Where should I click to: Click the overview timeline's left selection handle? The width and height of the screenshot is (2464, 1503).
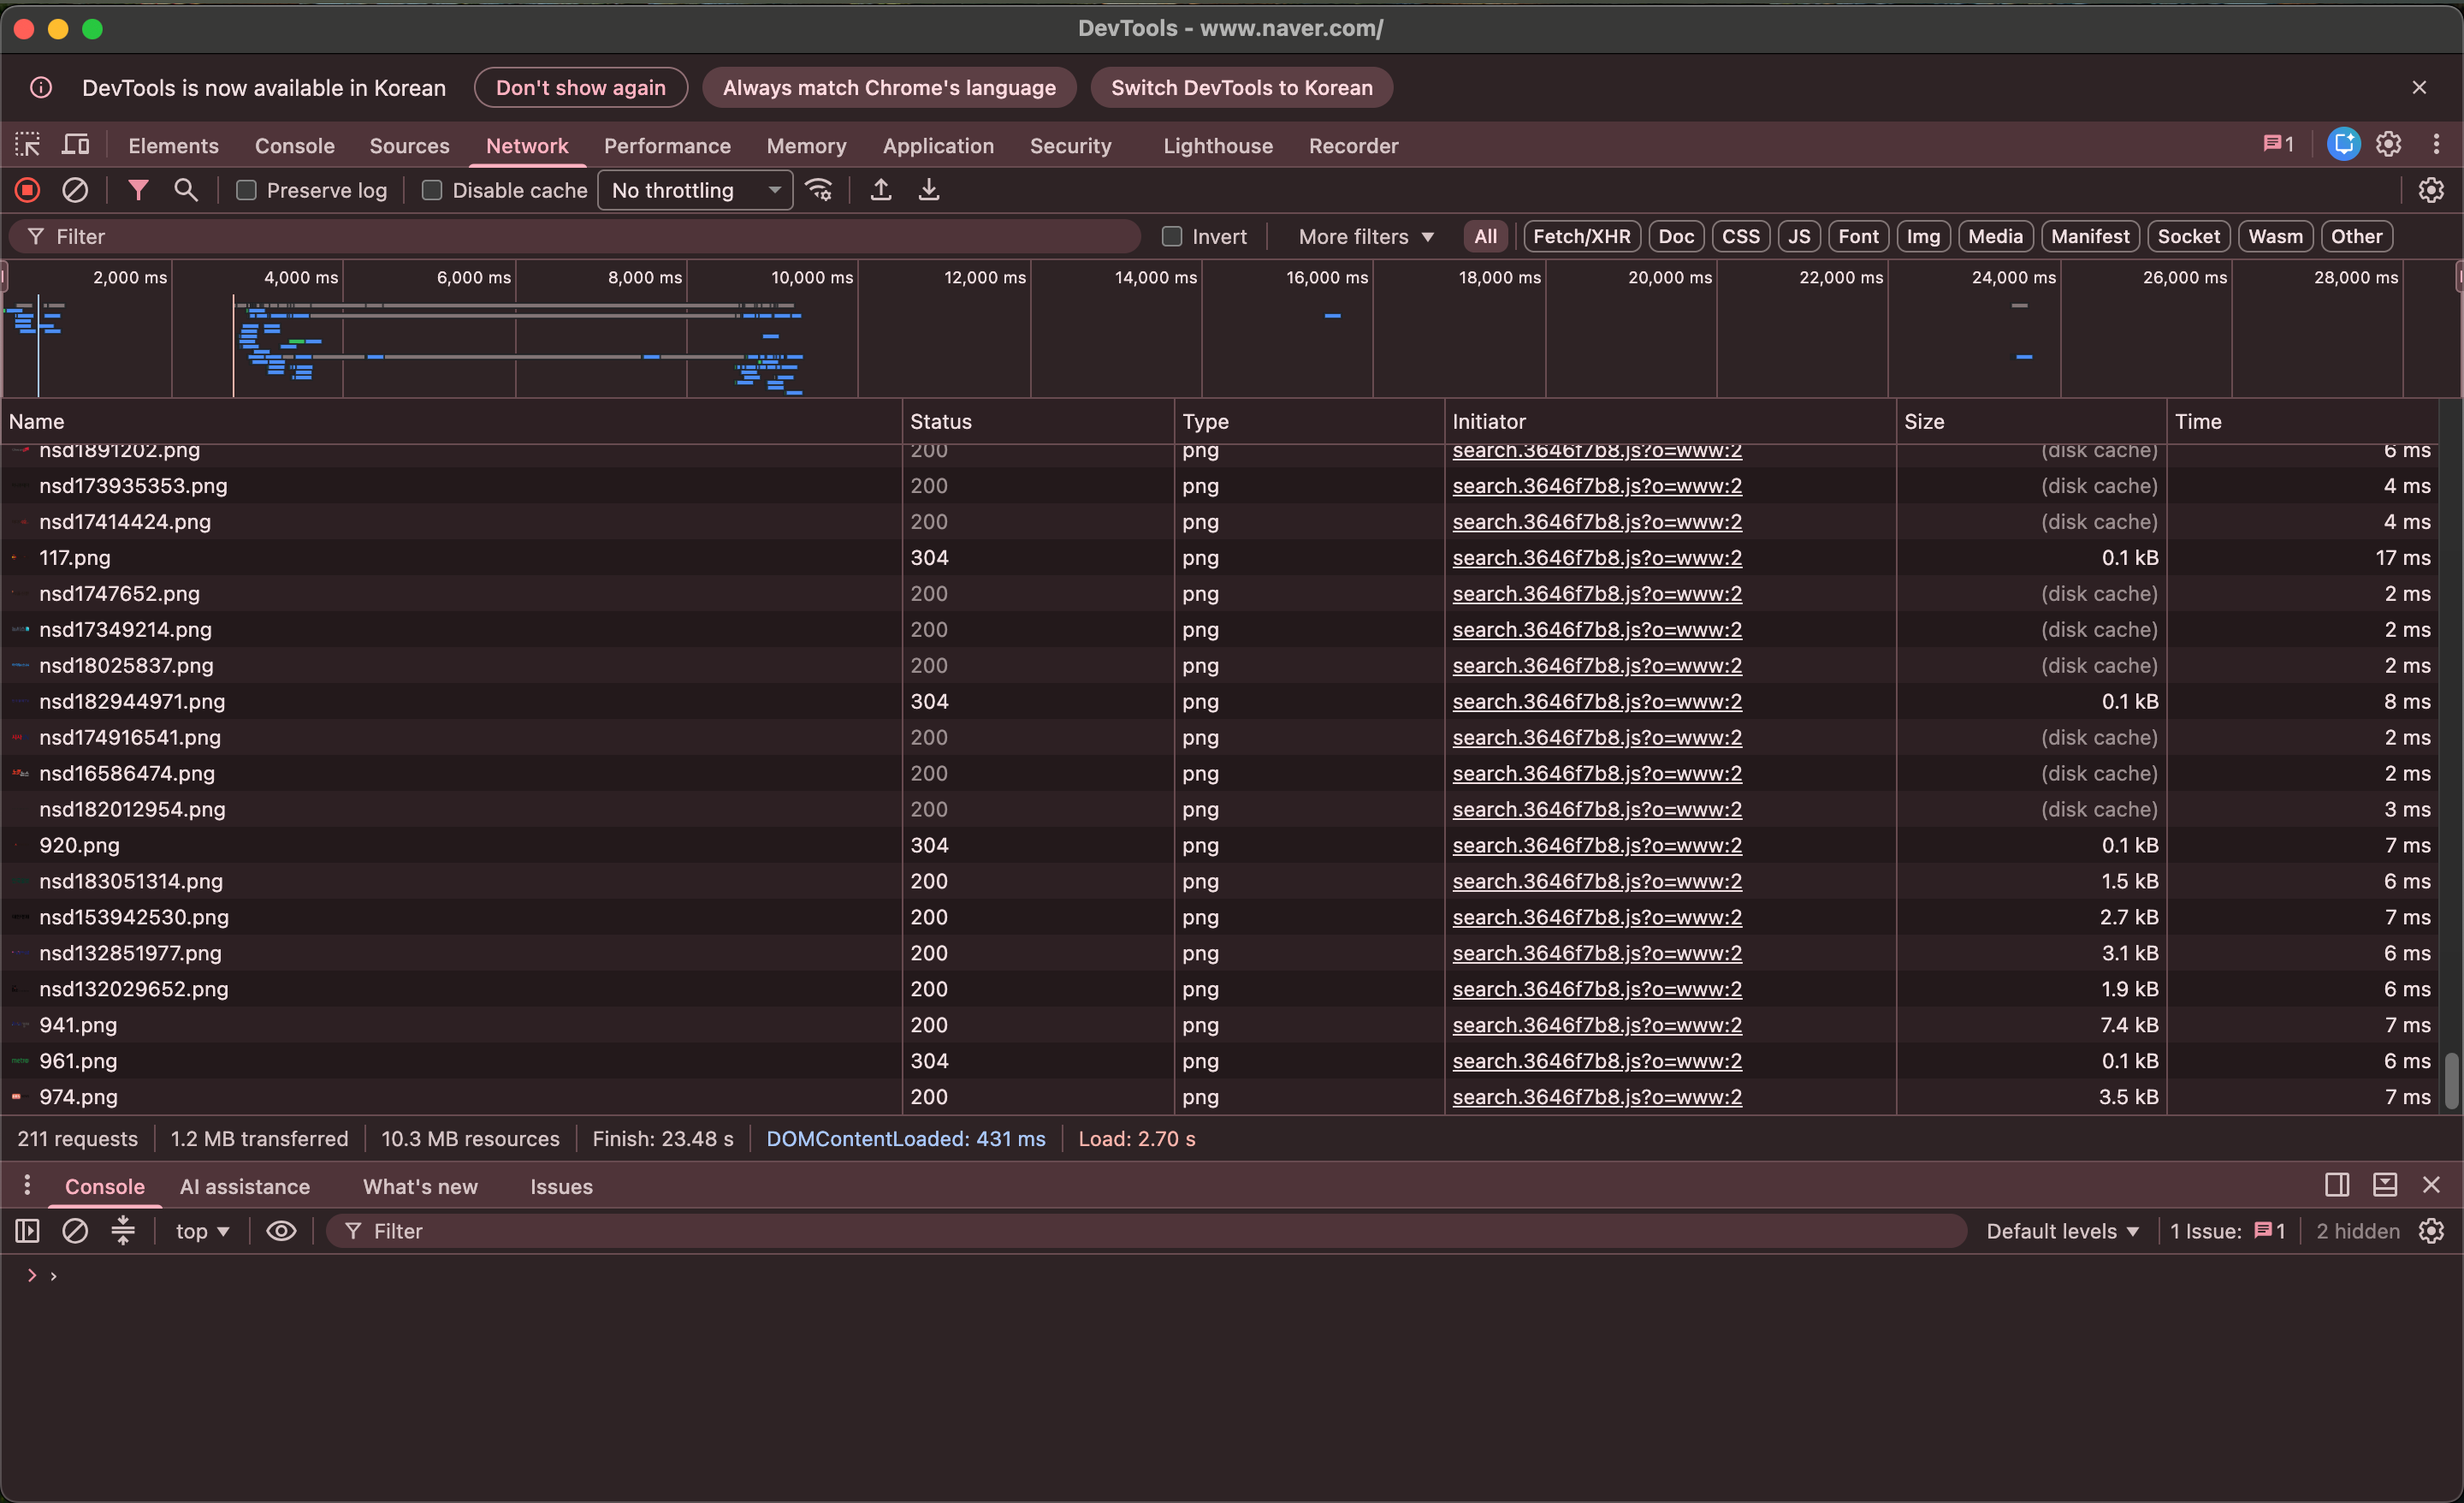point(4,276)
